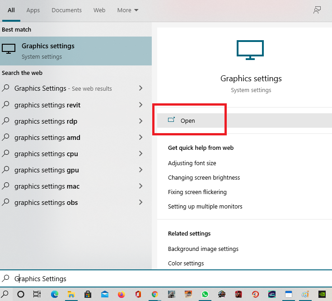
Task: Open 'Color settings' related setting
Action: click(186, 263)
